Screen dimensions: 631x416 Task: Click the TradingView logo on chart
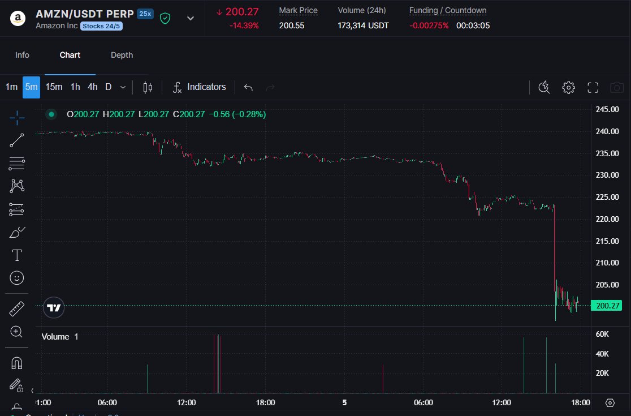click(x=54, y=308)
